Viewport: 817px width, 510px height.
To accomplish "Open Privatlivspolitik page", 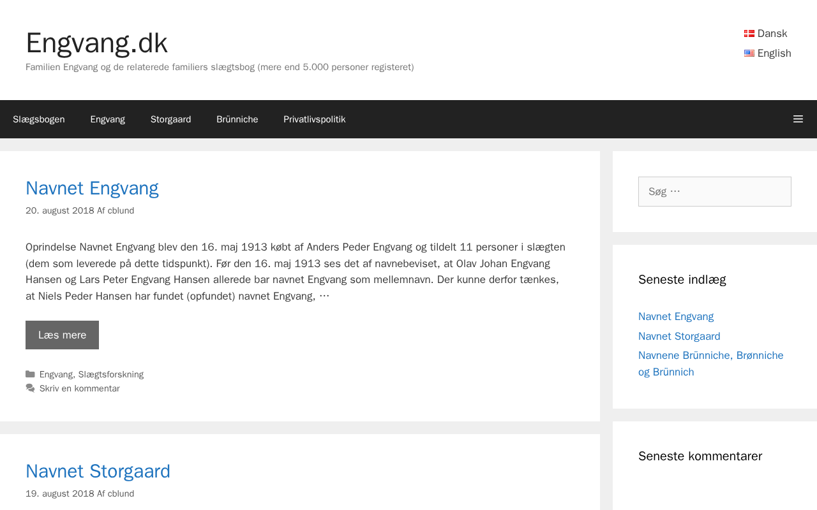I will (314, 119).
